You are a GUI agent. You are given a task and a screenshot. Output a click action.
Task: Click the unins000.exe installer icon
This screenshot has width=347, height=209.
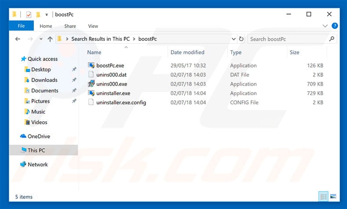point(91,84)
